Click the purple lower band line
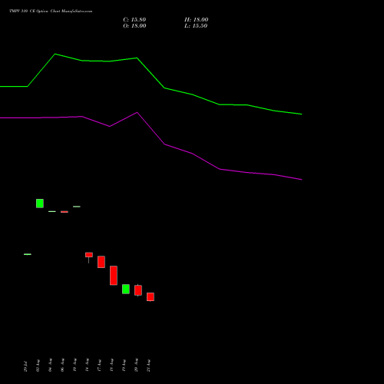The image size is (384, 384). pos(151,128)
